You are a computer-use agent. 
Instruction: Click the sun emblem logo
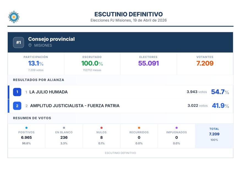tap(14, 17)
